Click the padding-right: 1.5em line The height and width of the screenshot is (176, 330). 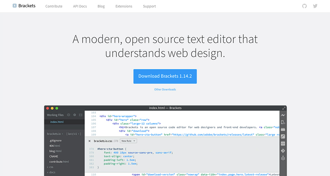click(121, 164)
